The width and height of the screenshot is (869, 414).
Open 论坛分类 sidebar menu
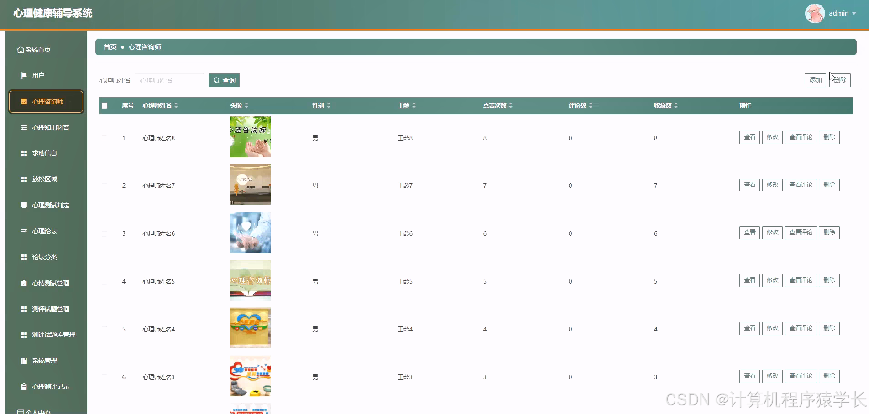[x=46, y=257]
